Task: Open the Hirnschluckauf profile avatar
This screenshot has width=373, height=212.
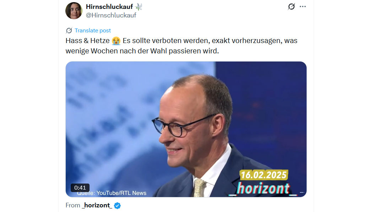Action: pos(74,11)
